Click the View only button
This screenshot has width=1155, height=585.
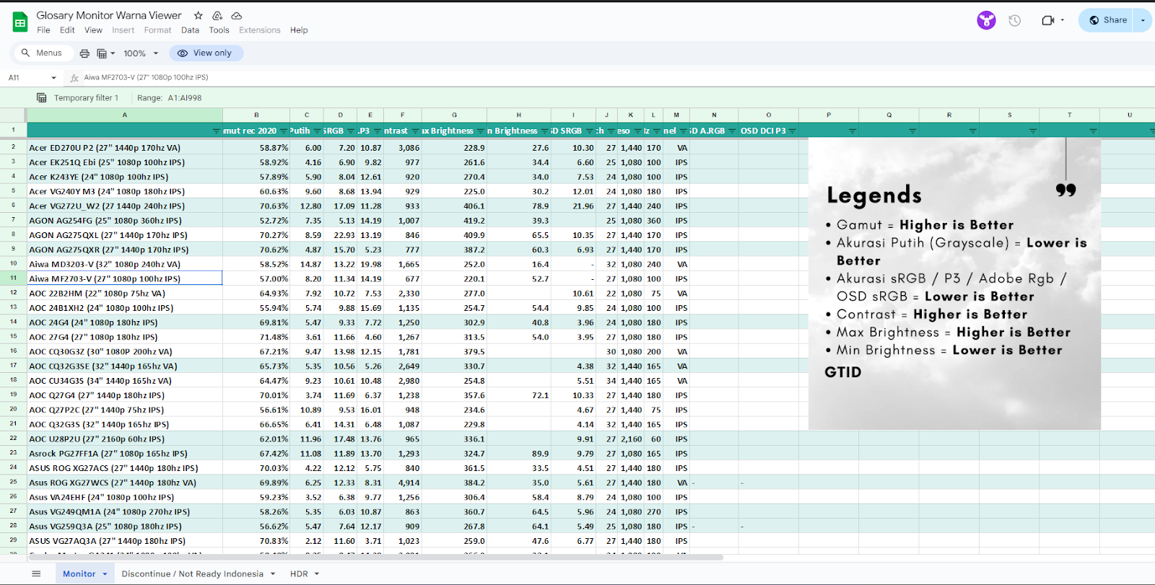click(206, 53)
